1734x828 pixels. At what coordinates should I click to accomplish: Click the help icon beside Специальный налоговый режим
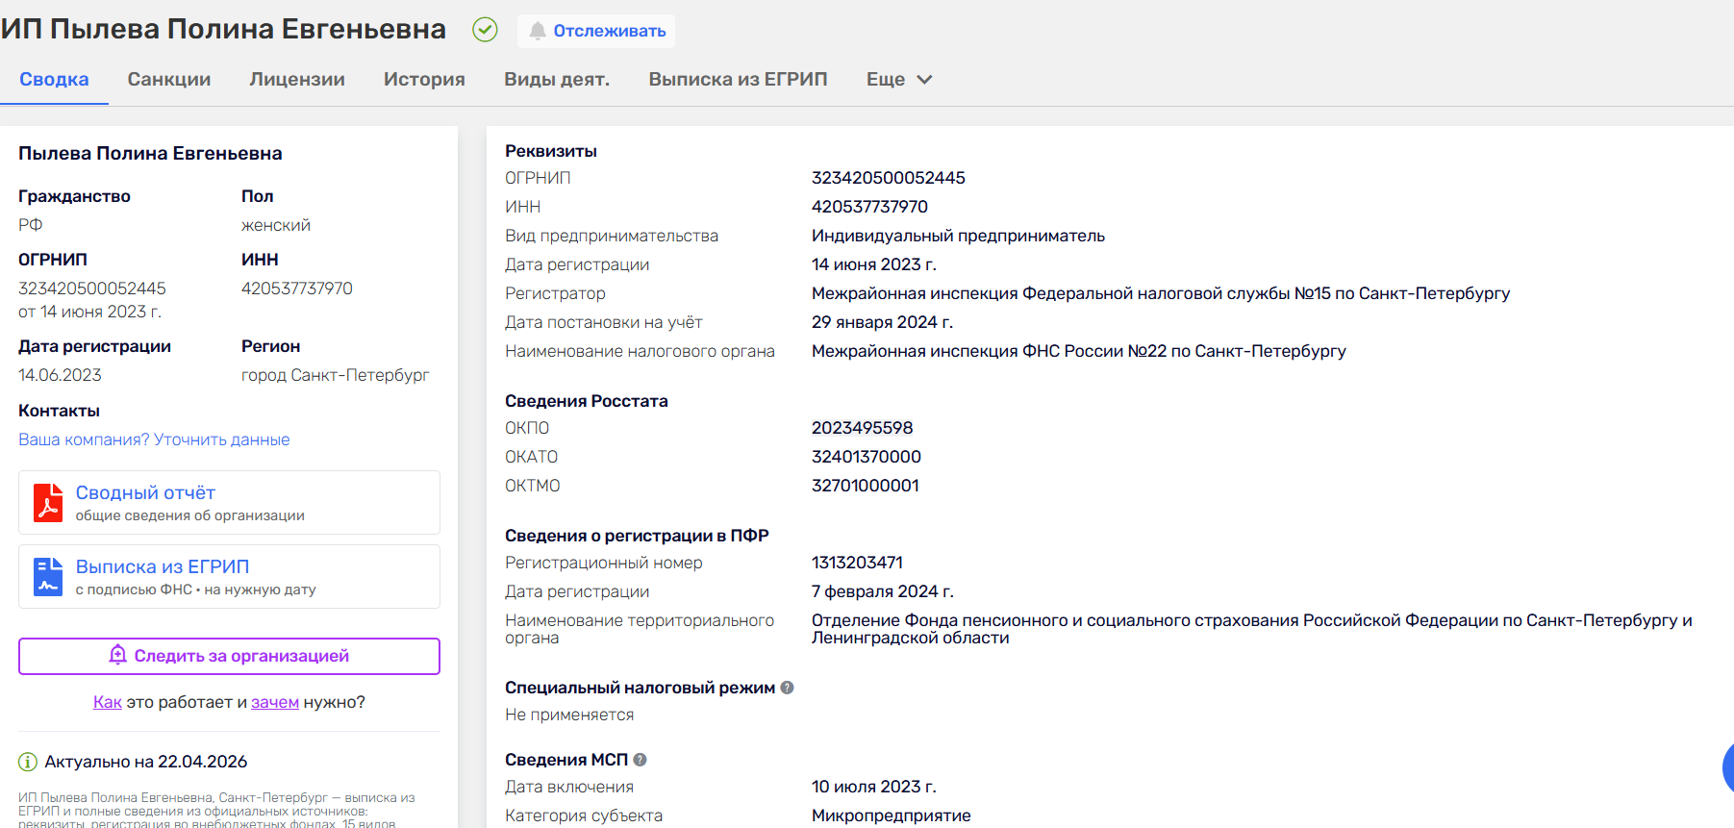pos(787,688)
